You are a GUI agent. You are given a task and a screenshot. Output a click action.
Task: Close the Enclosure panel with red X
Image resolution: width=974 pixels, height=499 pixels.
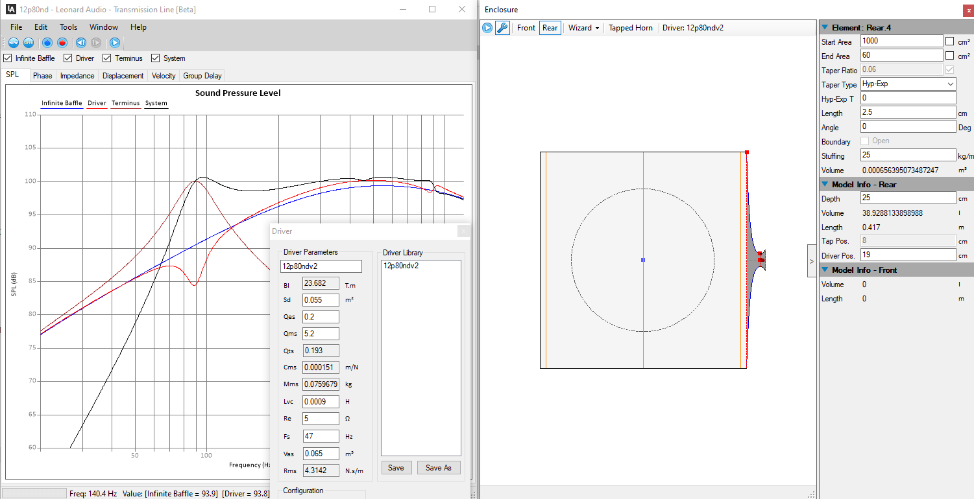(969, 10)
